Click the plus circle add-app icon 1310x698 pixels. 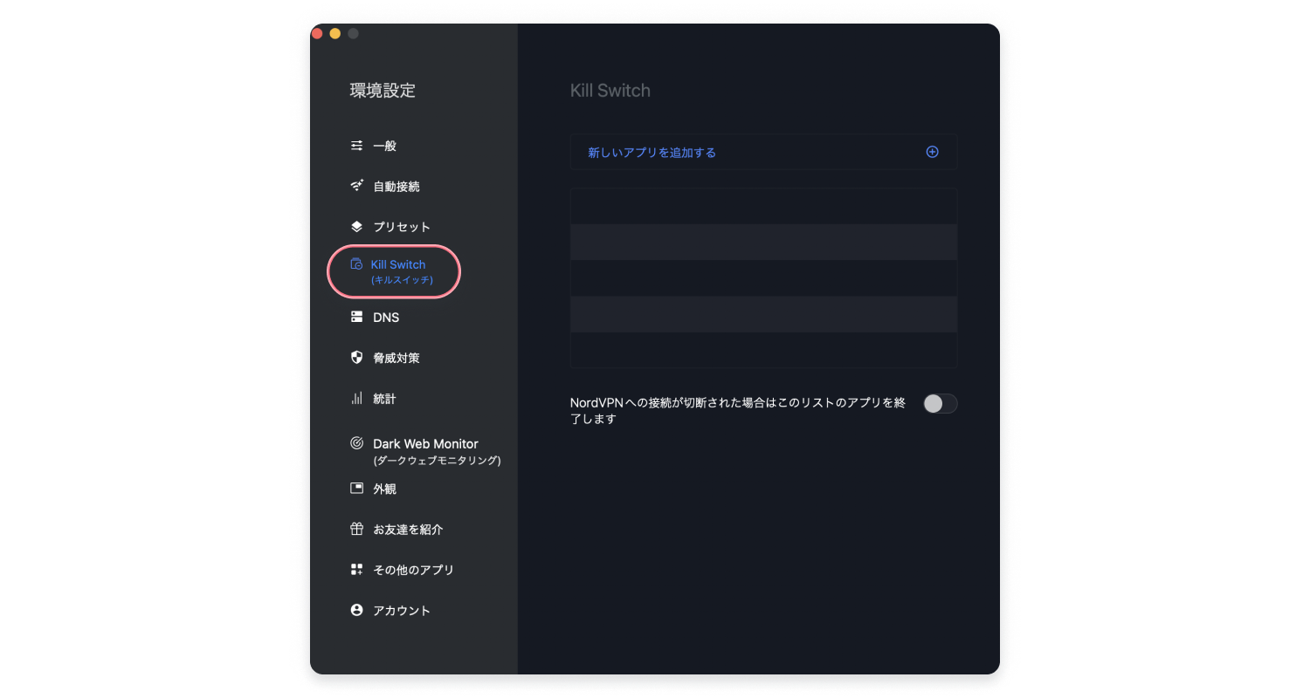tap(933, 152)
